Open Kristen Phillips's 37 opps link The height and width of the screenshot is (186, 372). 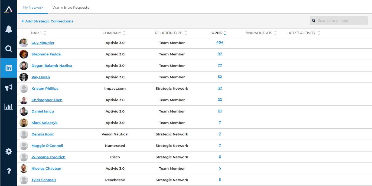[220, 88]
